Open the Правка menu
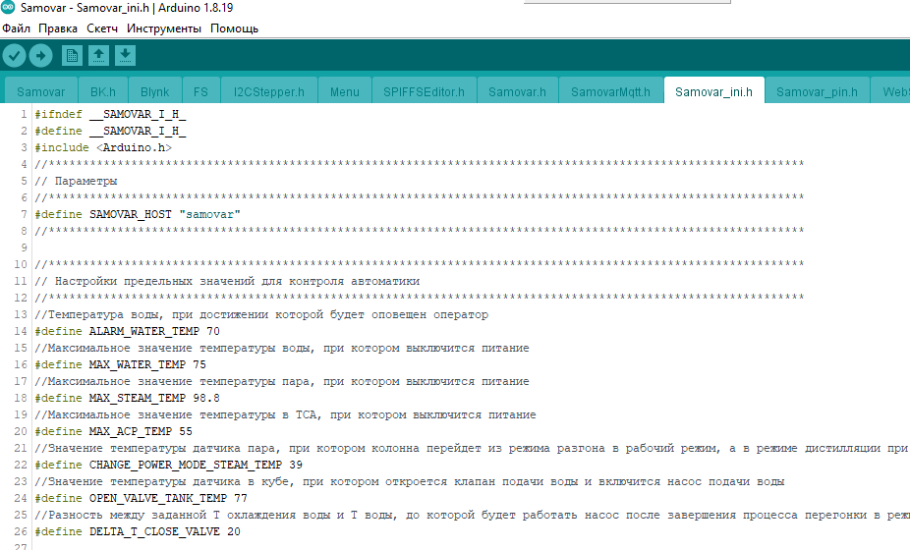This screenshot has width=910, height=550. pos(57,28)
